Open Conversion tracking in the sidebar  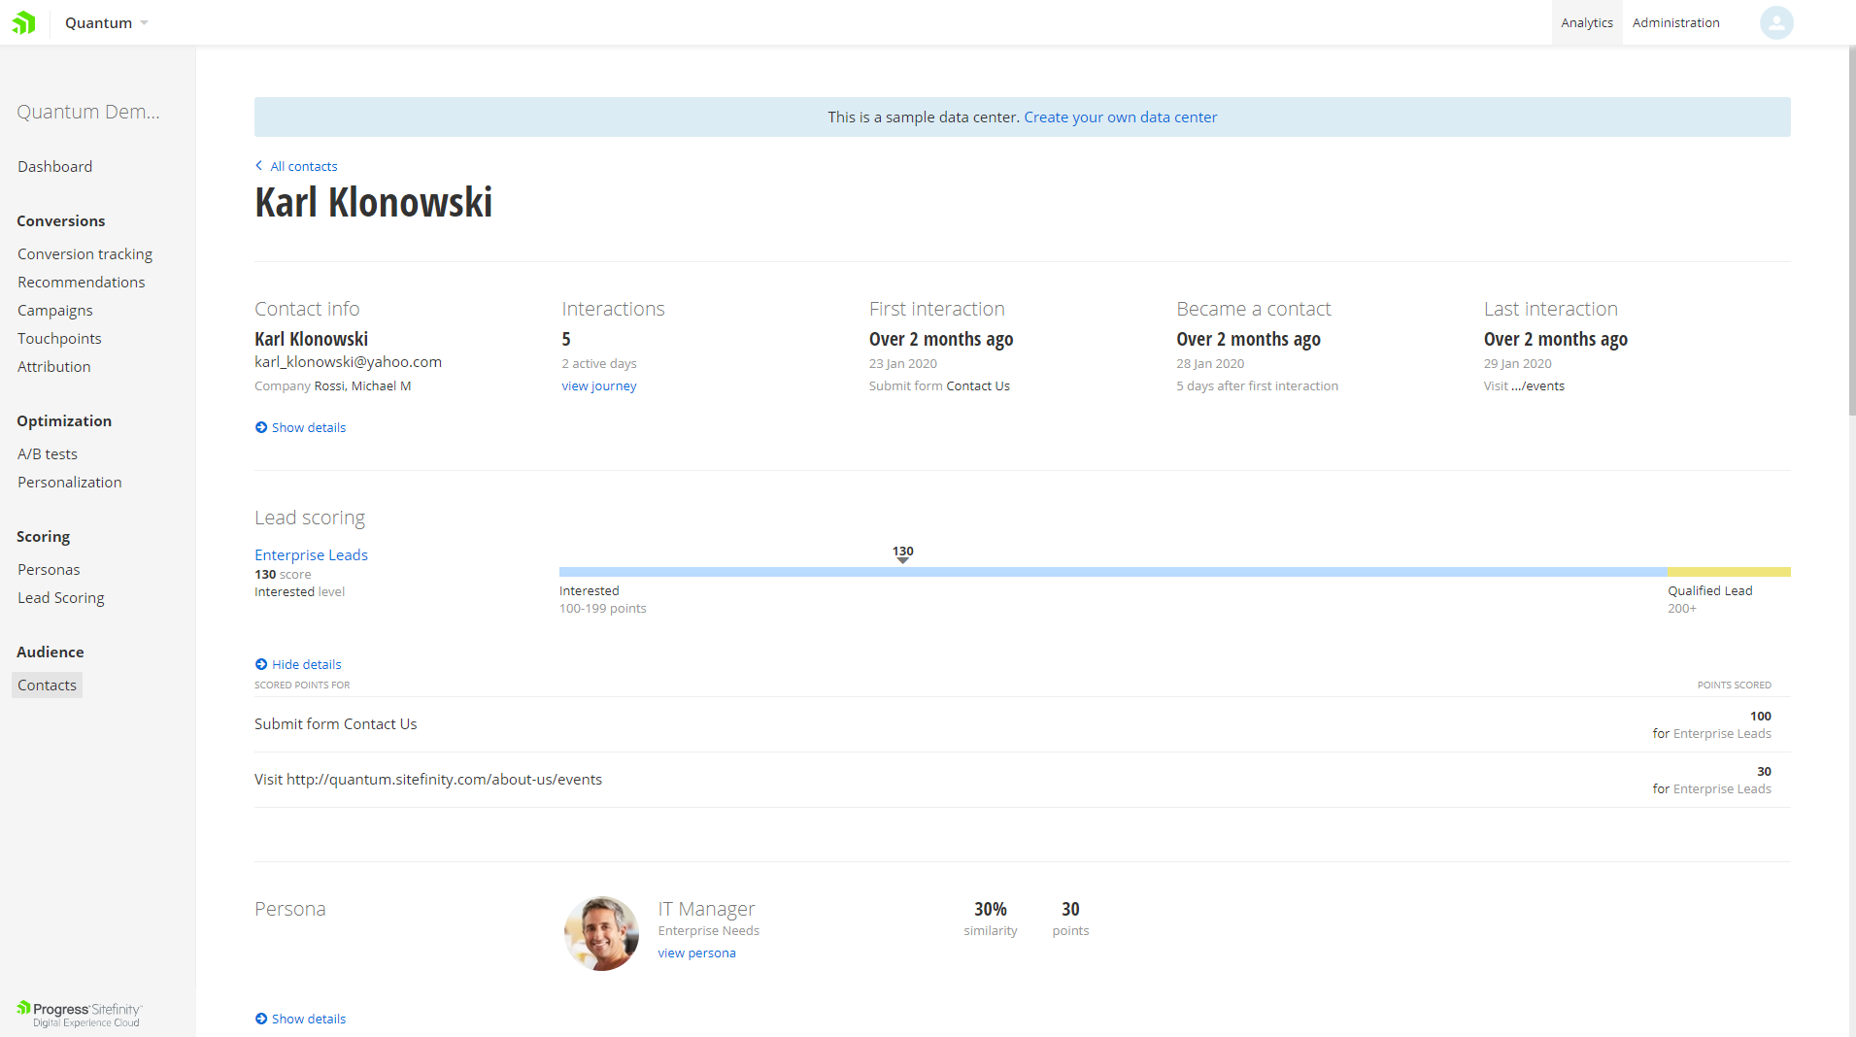85,254
